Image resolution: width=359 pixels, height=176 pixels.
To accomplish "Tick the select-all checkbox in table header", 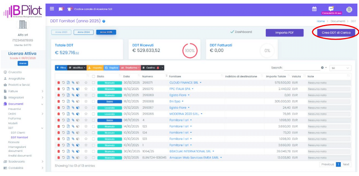I will click(x=94, y=76).
